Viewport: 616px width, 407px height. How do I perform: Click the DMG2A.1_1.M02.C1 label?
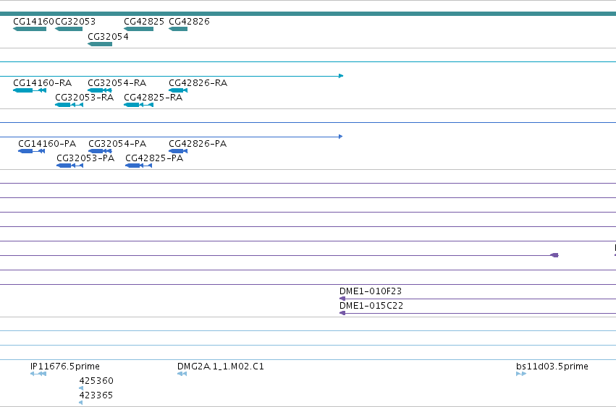pos(221,367)
